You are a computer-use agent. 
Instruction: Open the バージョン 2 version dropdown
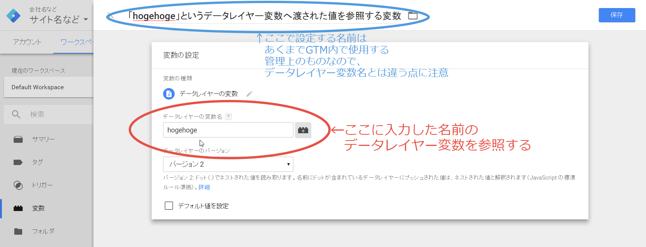coord(228,164)
